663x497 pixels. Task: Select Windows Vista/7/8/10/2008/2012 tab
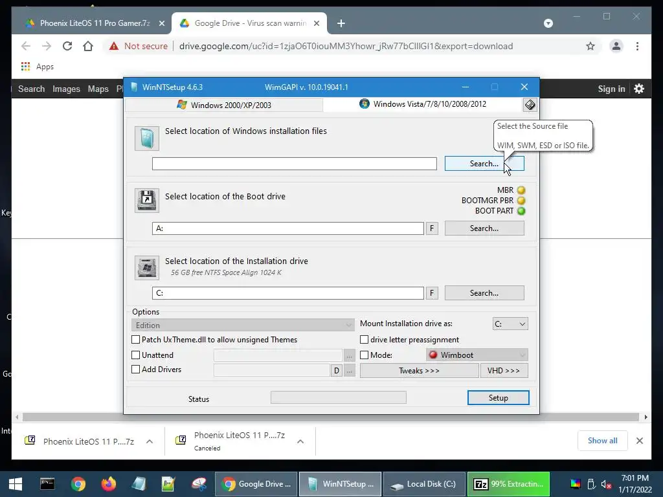(x=423, y=104)
